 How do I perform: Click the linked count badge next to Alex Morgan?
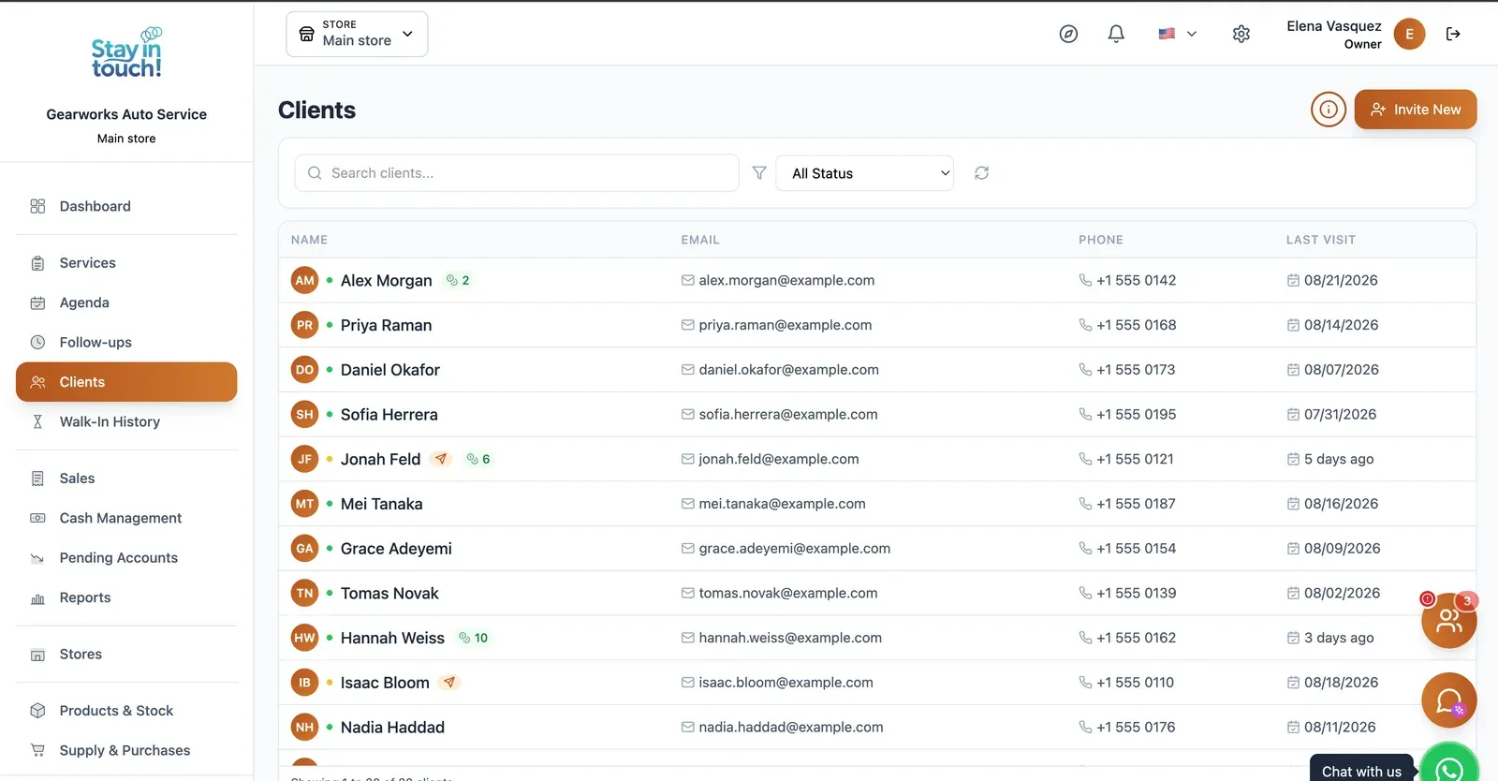pyautogui.click(x=458, y=280)
